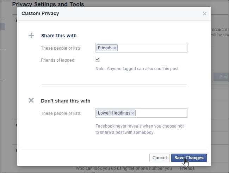
Task: Remove the Friends token from share list
Action: point(115,48)
